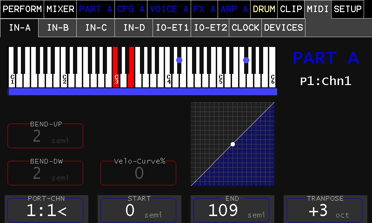Click the P1:Chn1 label
This screenshot has height=223, width=372.
click(x=325, y=81)
